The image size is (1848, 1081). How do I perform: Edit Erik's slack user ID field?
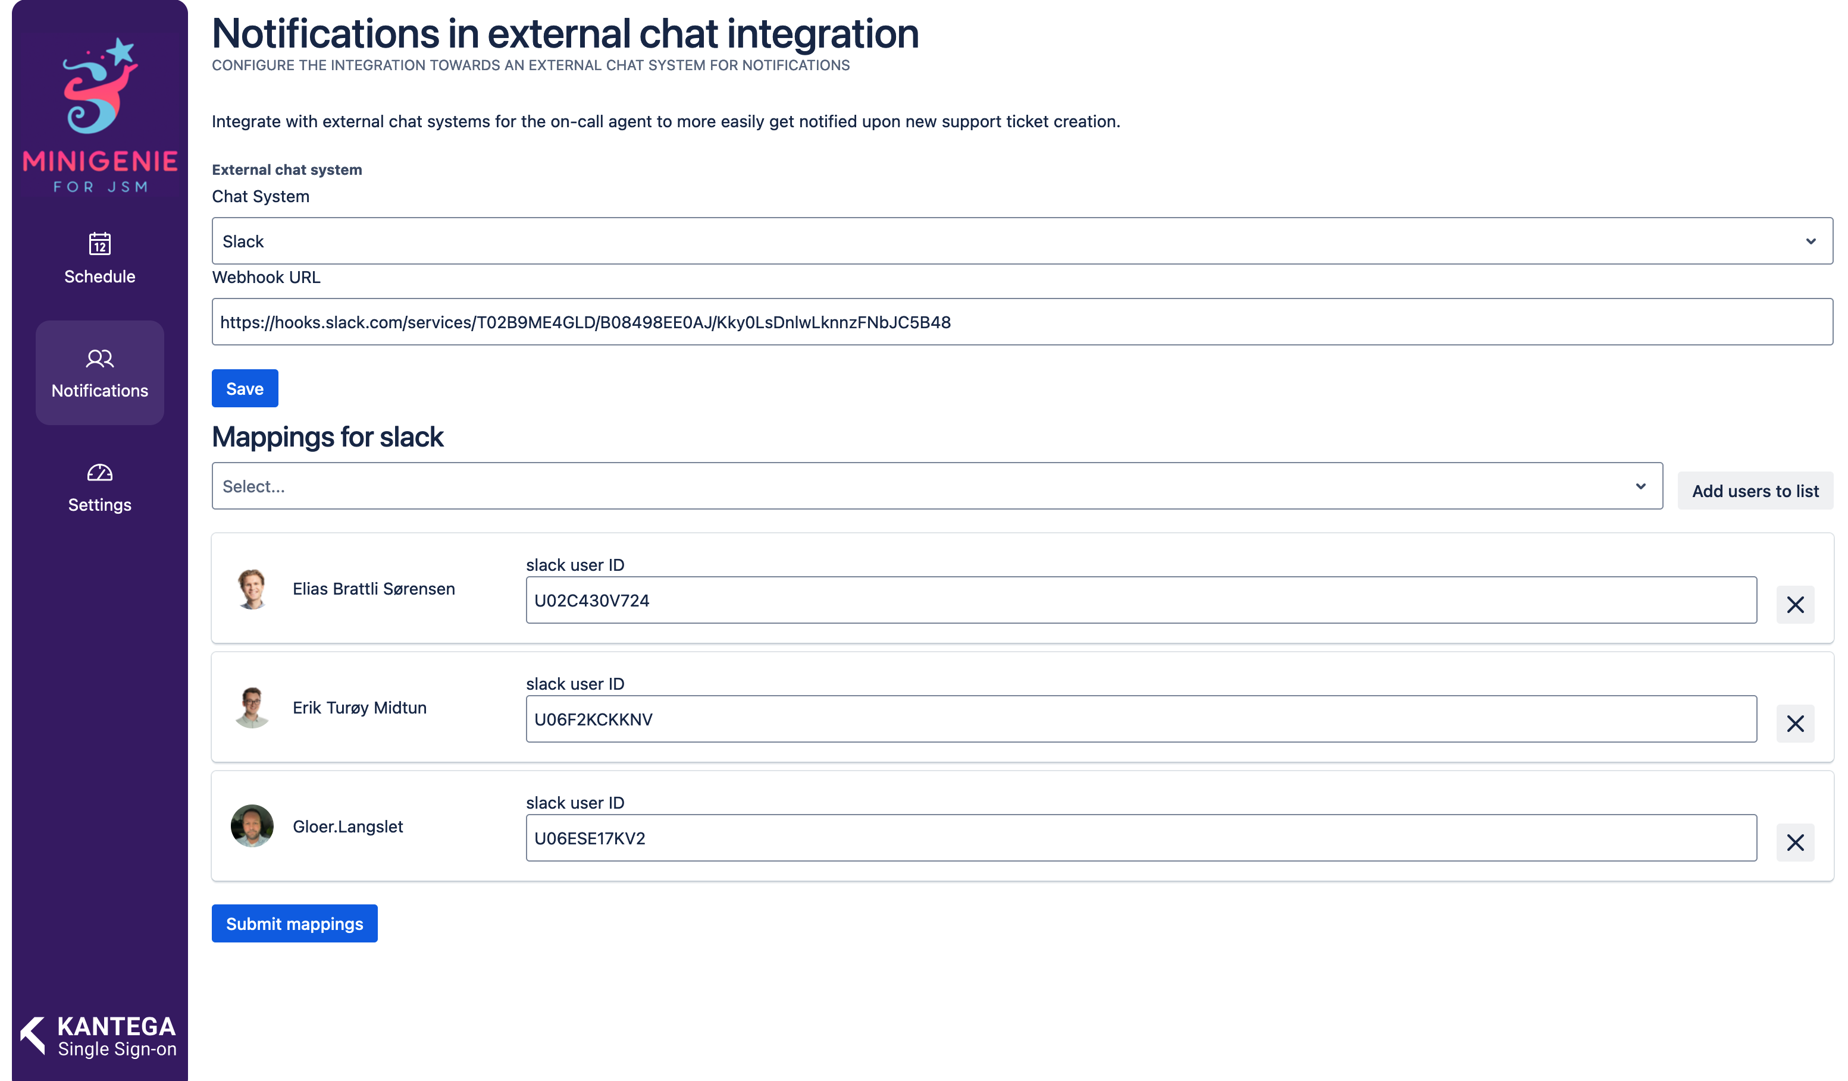(1141, 719)
